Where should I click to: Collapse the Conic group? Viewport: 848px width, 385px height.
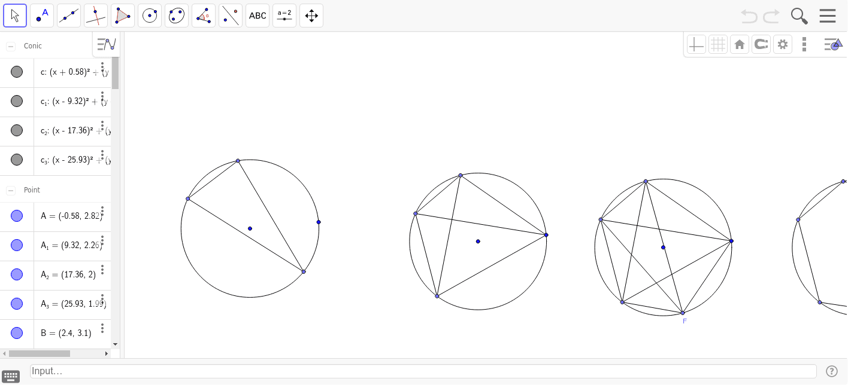pyautogui.click(x=11, y=46)
